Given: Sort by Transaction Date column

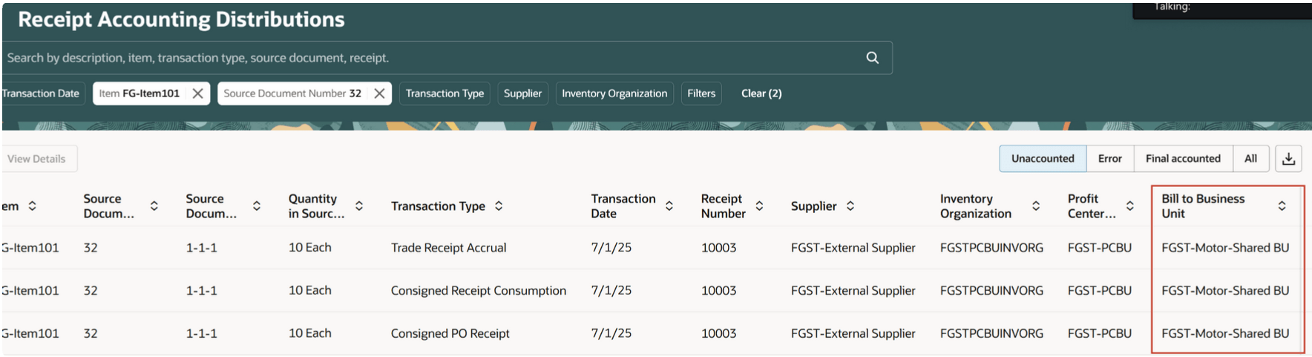Looking at the screenshot, I should tap(669, 206).
